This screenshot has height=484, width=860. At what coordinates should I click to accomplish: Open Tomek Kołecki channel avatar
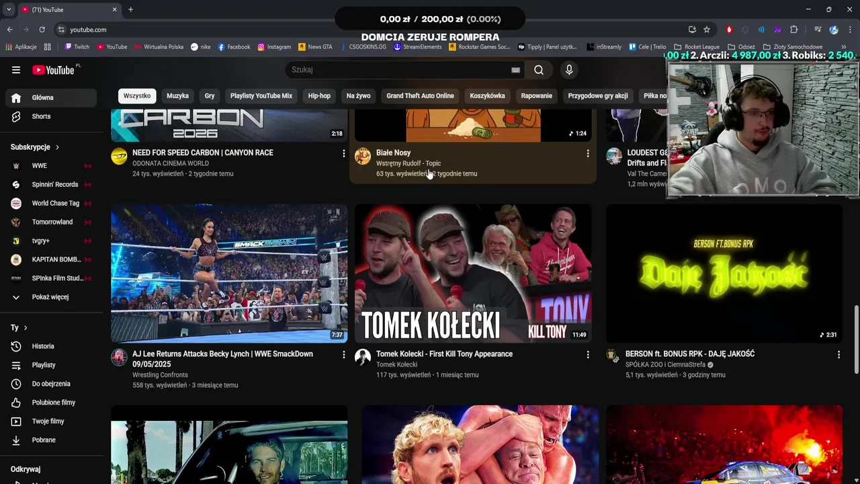363,357
